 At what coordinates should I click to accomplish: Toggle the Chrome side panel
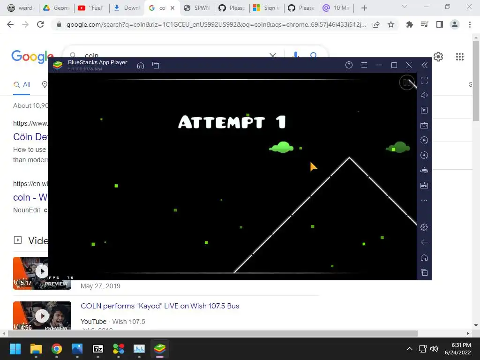click(x=440, y=24)
